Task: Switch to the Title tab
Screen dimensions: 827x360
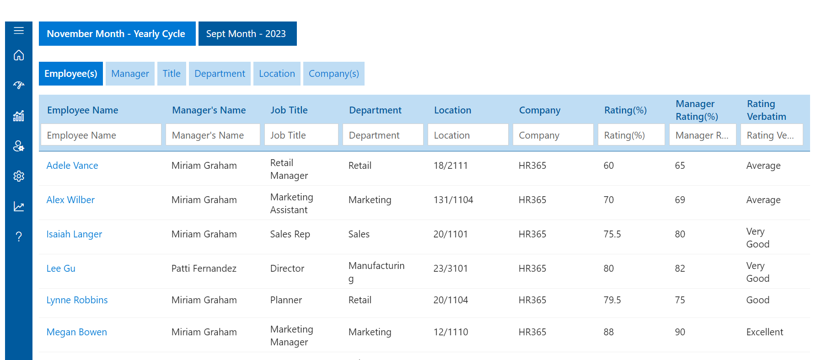Action: pyautogui.click(x=172, y=74)
